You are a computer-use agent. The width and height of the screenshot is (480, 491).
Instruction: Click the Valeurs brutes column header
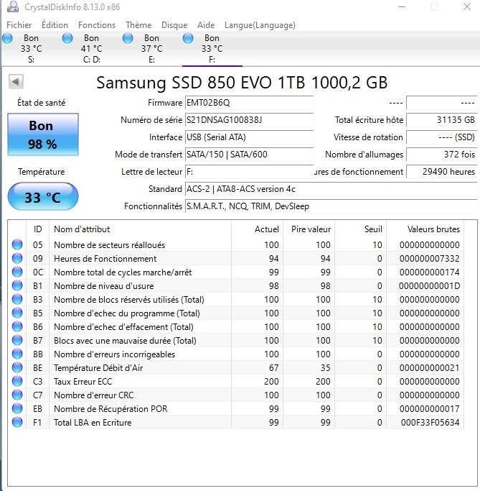tap(433, 229)
